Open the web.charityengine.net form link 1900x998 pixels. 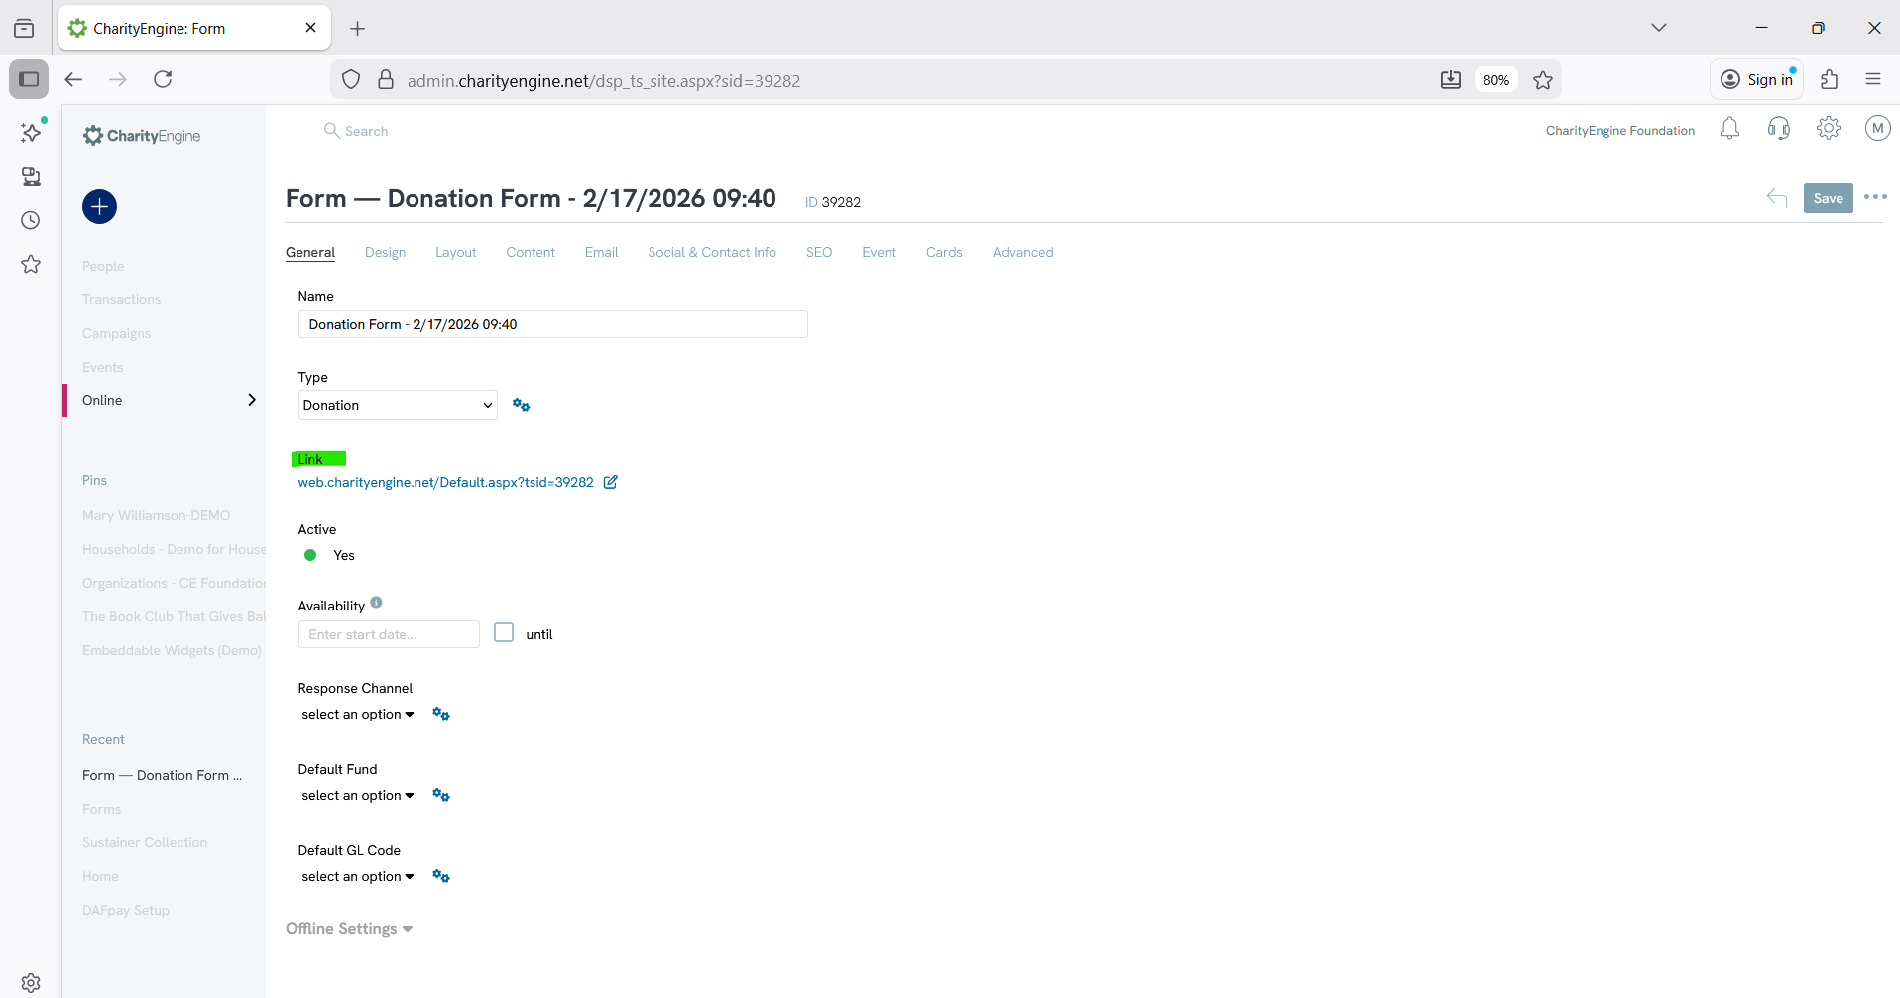click(445, 483)
